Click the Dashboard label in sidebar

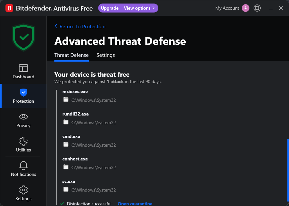[x=23, y=77]
